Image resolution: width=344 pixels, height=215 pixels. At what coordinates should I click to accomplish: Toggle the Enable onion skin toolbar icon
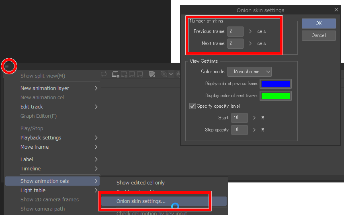point(152,74)
